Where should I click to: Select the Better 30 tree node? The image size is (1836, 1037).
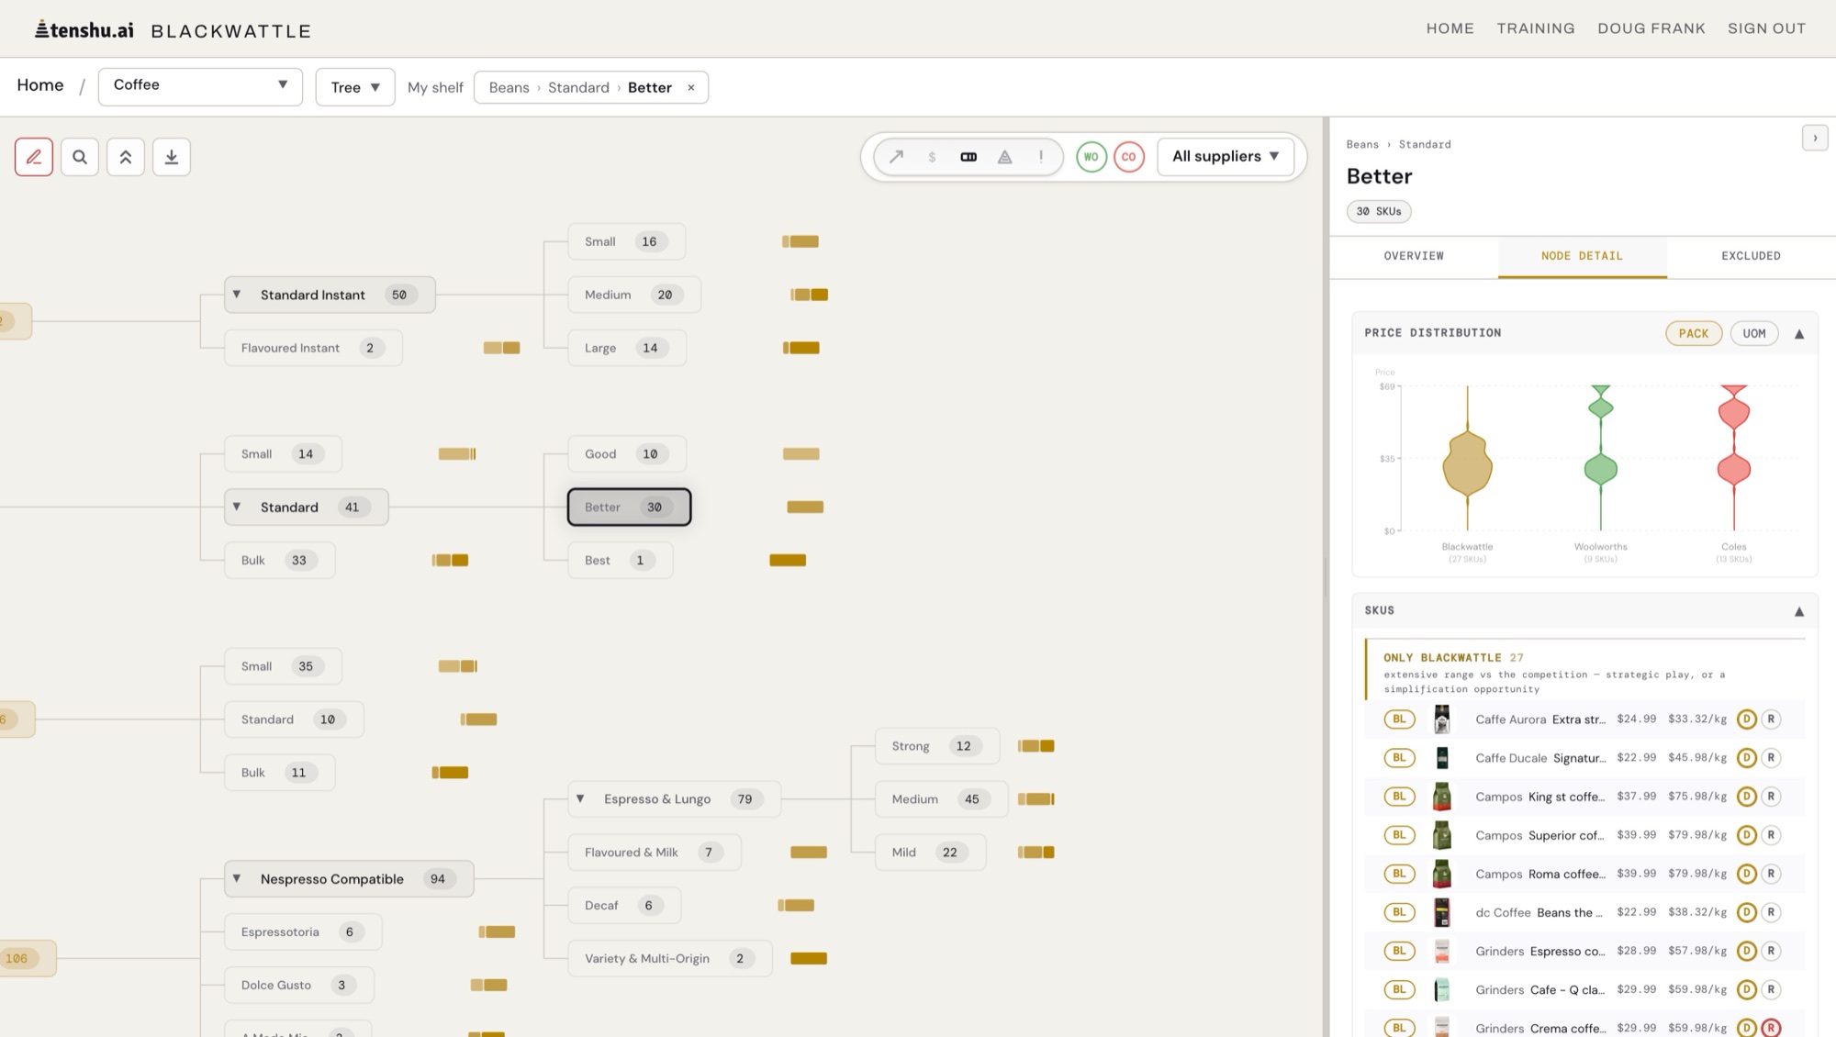coord(629,507)
